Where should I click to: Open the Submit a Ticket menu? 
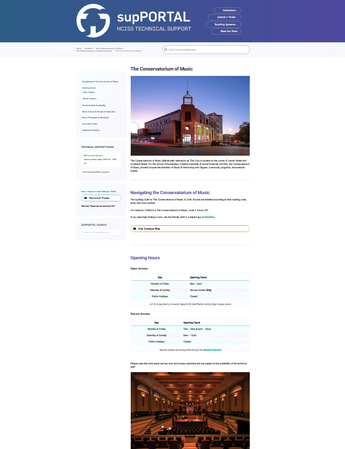[x=227, y=17]
